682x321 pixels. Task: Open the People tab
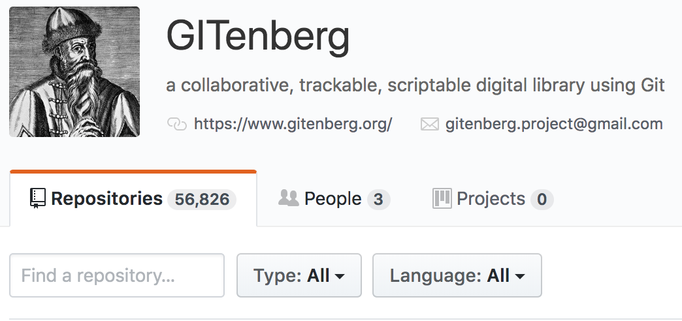[333, 199]
